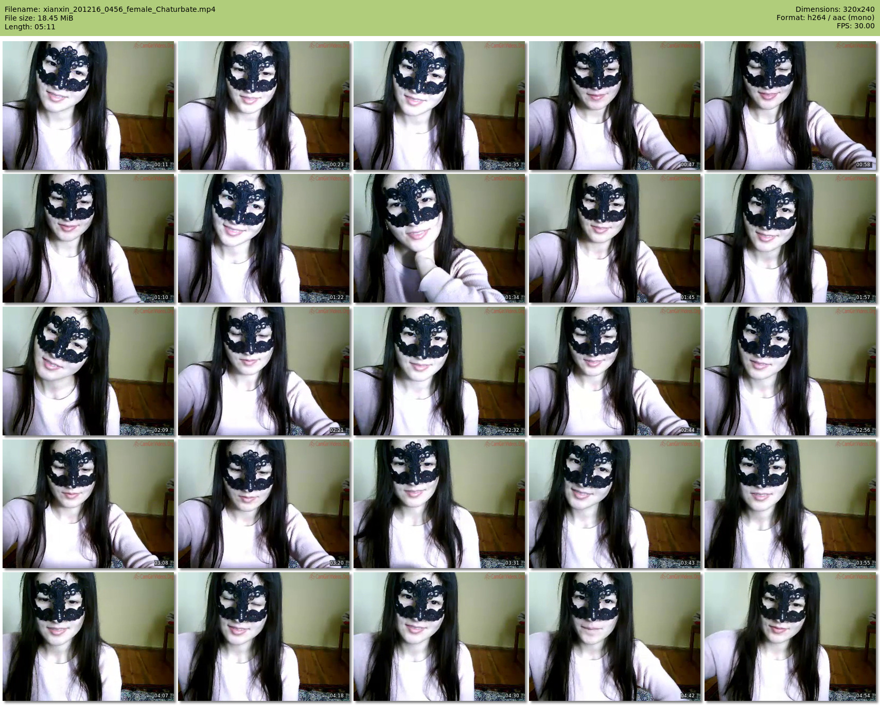Open the thumbnail at 00:58
This screenshot has height=705, width=880.
pyautogui.click(x=790, y=105)
